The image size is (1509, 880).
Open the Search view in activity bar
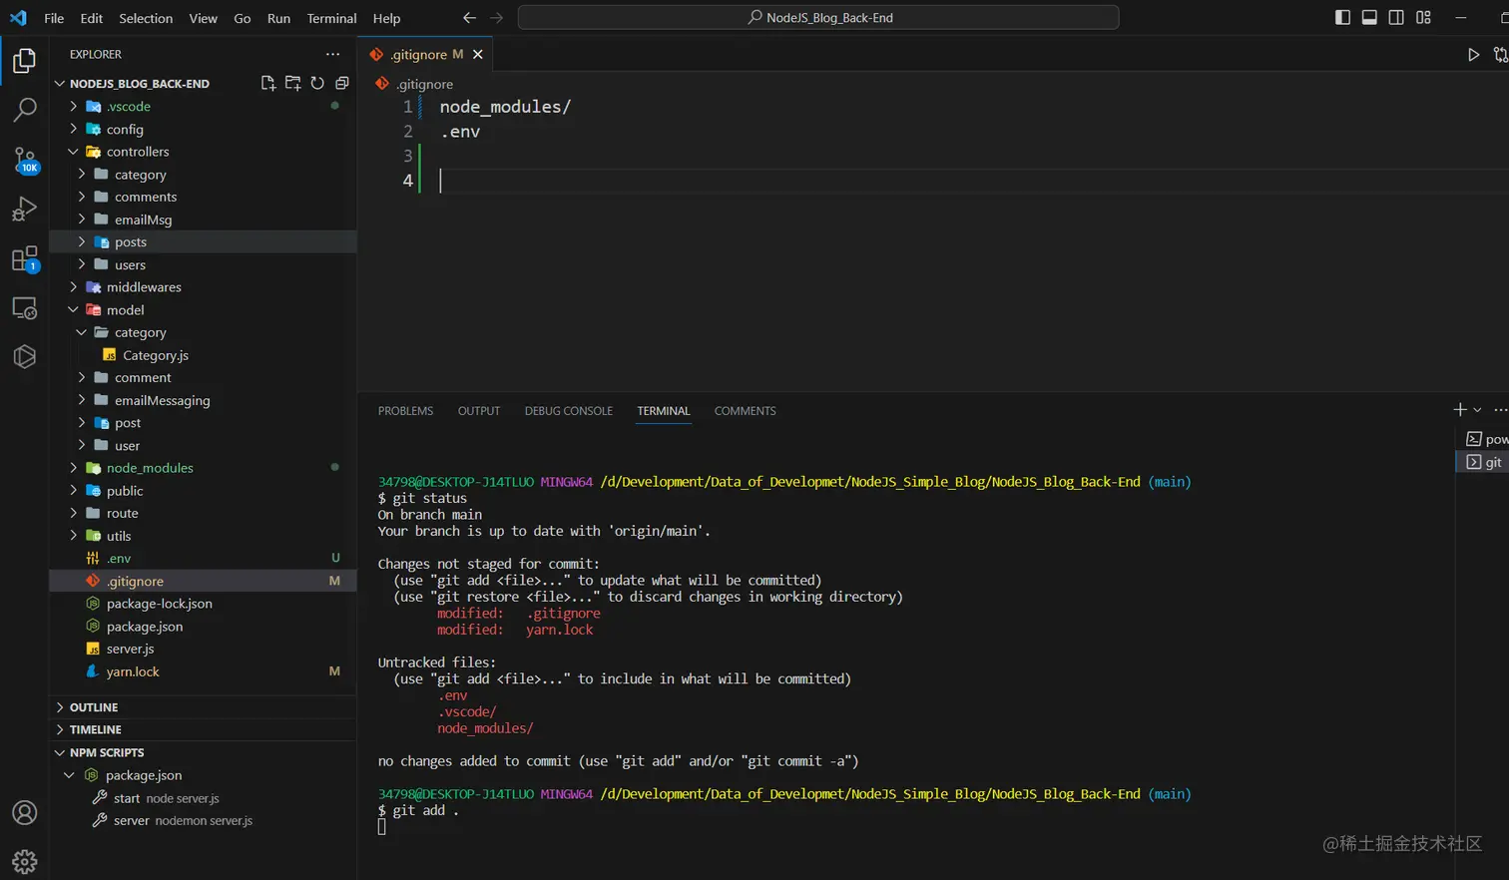click(x=25, y=110)
